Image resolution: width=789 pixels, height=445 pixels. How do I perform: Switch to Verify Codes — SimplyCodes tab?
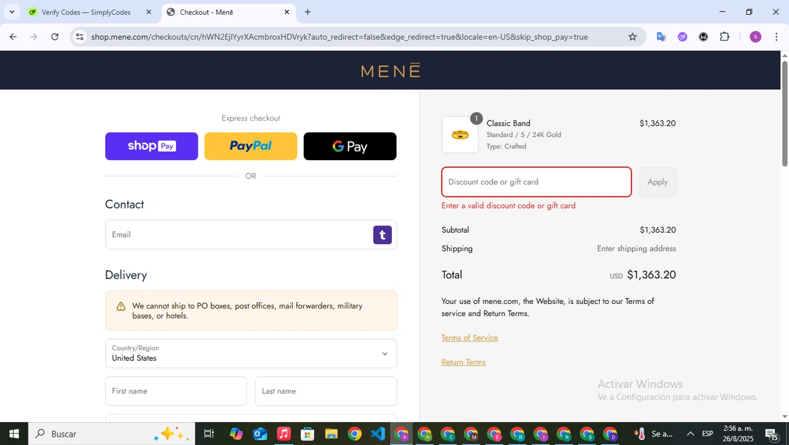pyautogui.click(x=86, y=12)
